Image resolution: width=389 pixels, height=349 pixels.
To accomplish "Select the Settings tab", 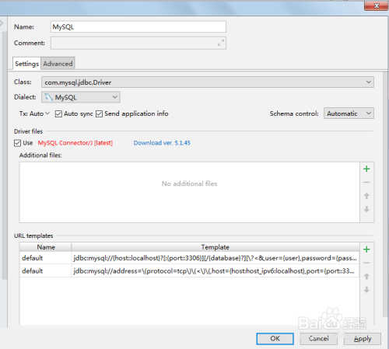I will pos(26,64).
